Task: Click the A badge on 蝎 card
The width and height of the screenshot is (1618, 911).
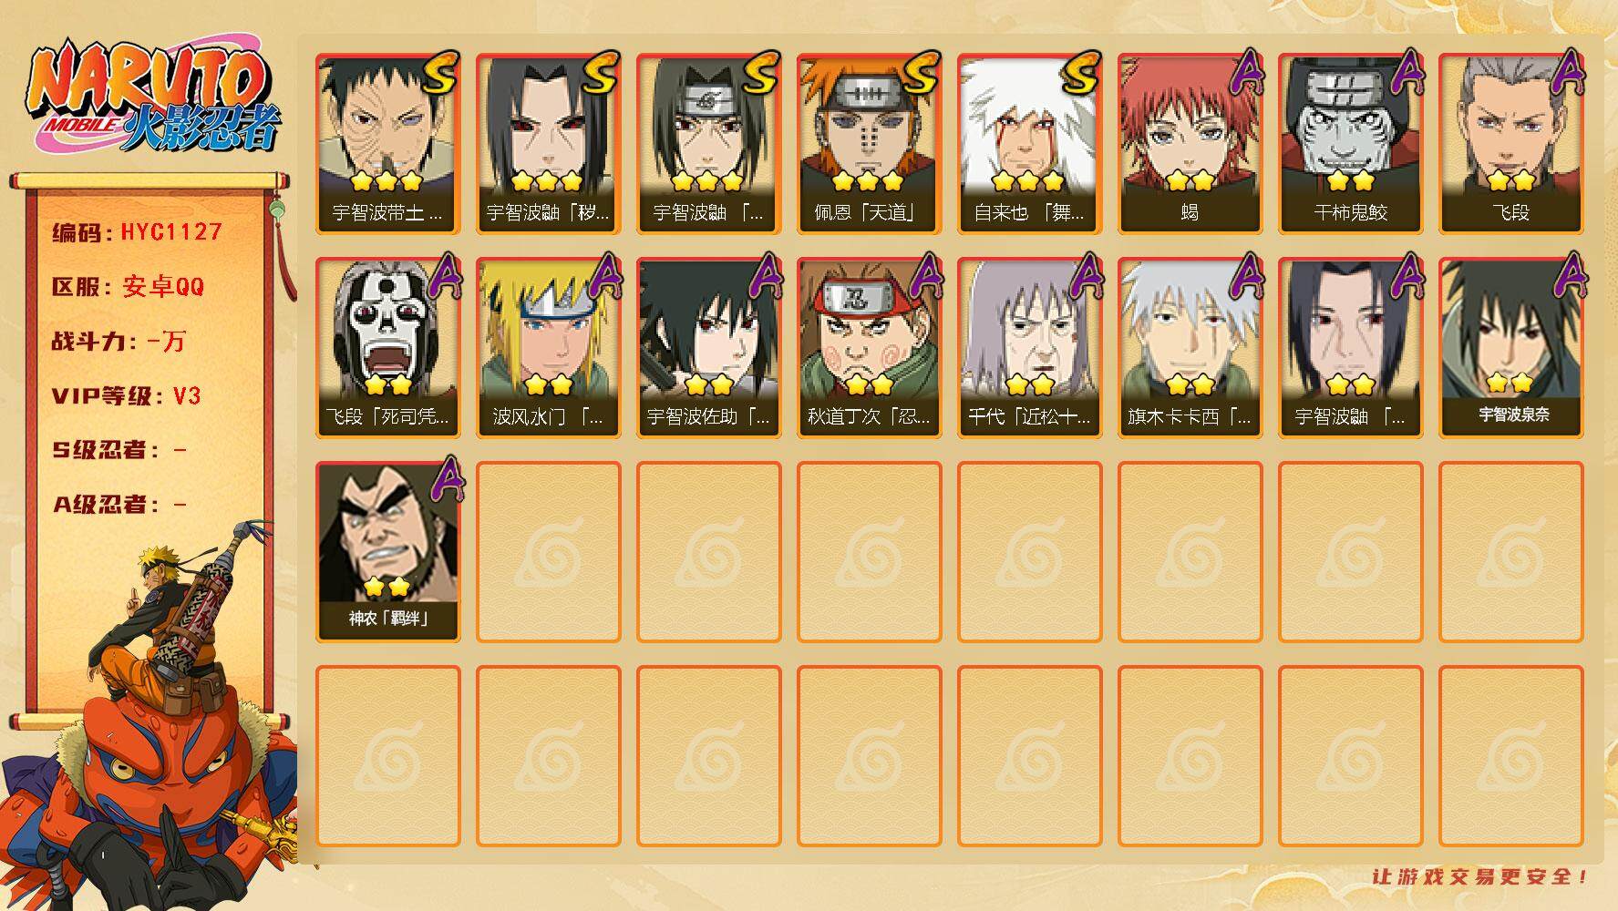Action: point(1244,73)
